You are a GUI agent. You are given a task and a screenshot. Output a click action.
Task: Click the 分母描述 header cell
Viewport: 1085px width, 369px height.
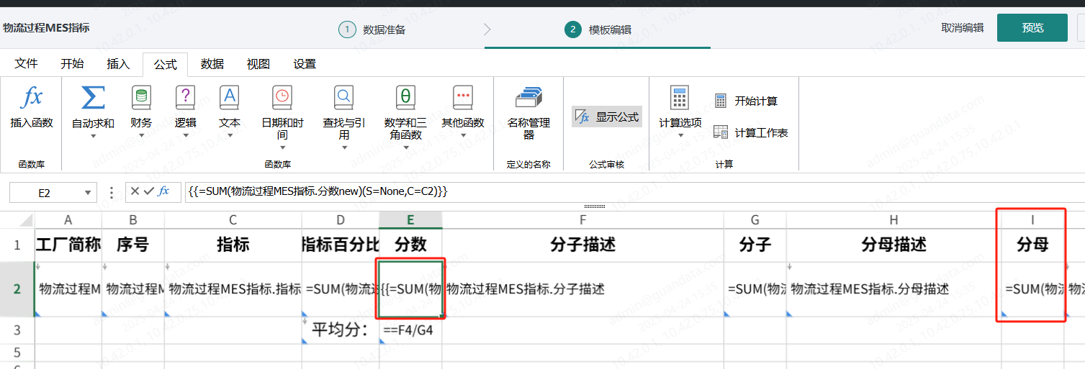(893, 245)
